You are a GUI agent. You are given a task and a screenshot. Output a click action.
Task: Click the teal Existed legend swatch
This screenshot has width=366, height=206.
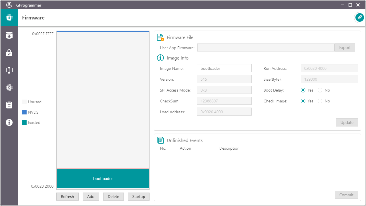24,122
